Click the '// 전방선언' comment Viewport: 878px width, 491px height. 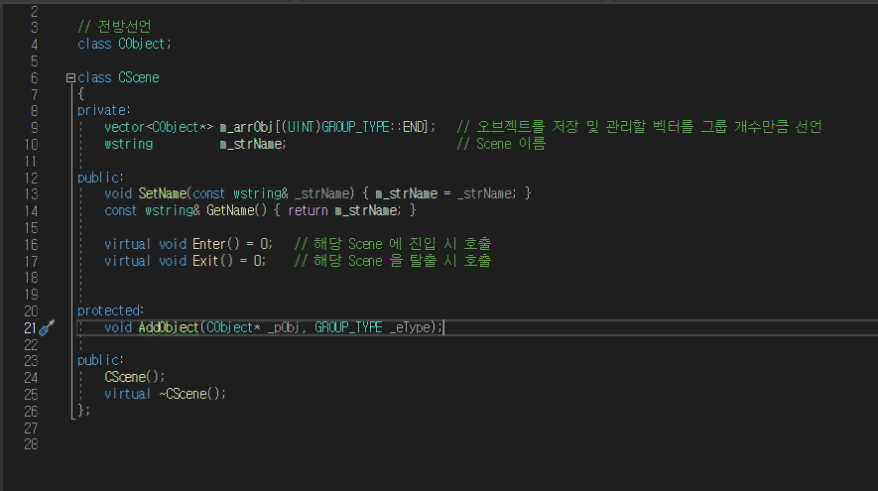[x=115, y=27]
